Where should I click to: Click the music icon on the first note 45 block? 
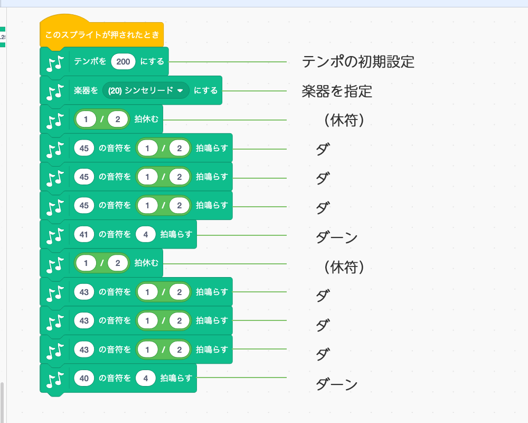coord(55,150)
